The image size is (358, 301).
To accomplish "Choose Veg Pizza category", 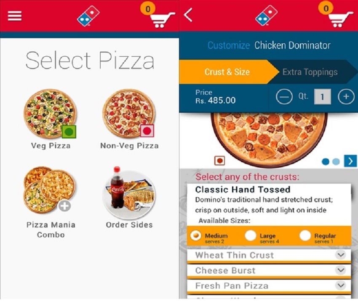I will [51, 119].
